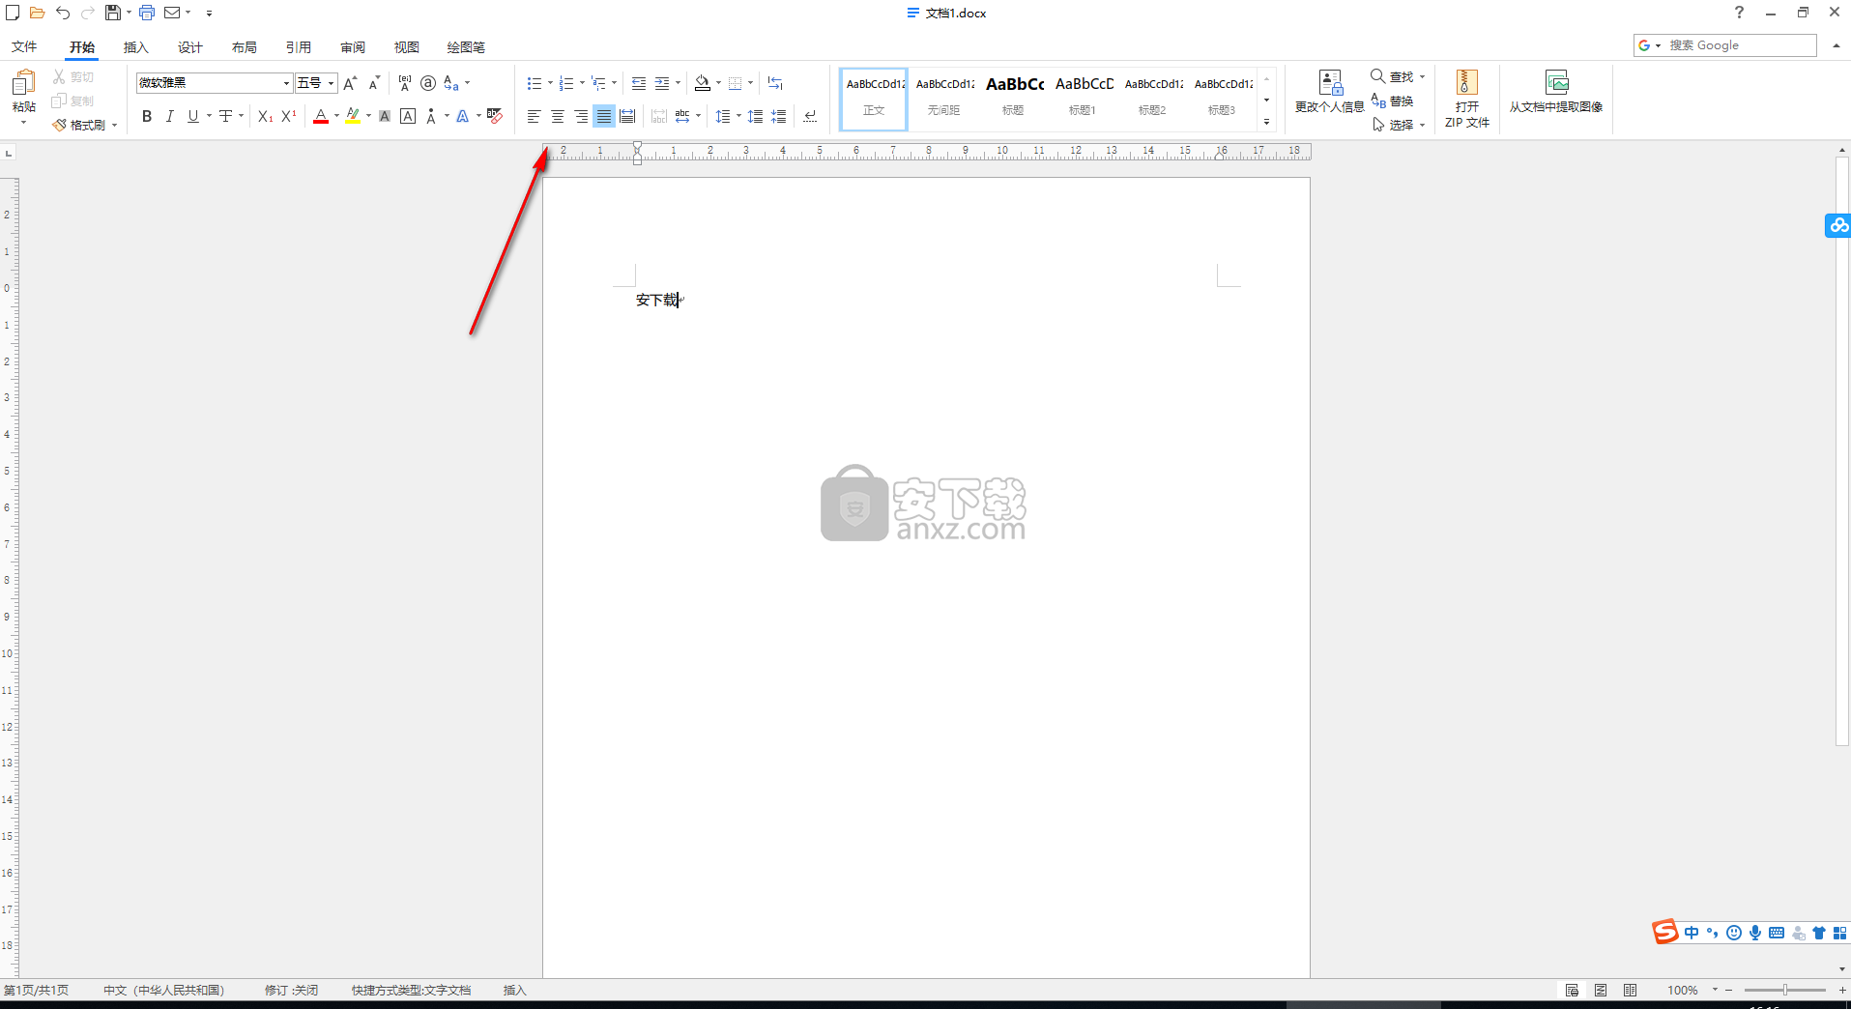
Task: Click the help question mark icon
Action: point(1739,13)
